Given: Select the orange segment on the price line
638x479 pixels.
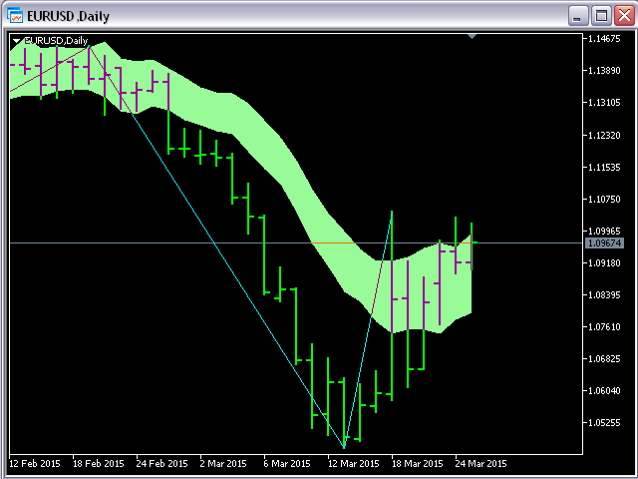Looking at the screenshot, I should (x=333, y=242).
